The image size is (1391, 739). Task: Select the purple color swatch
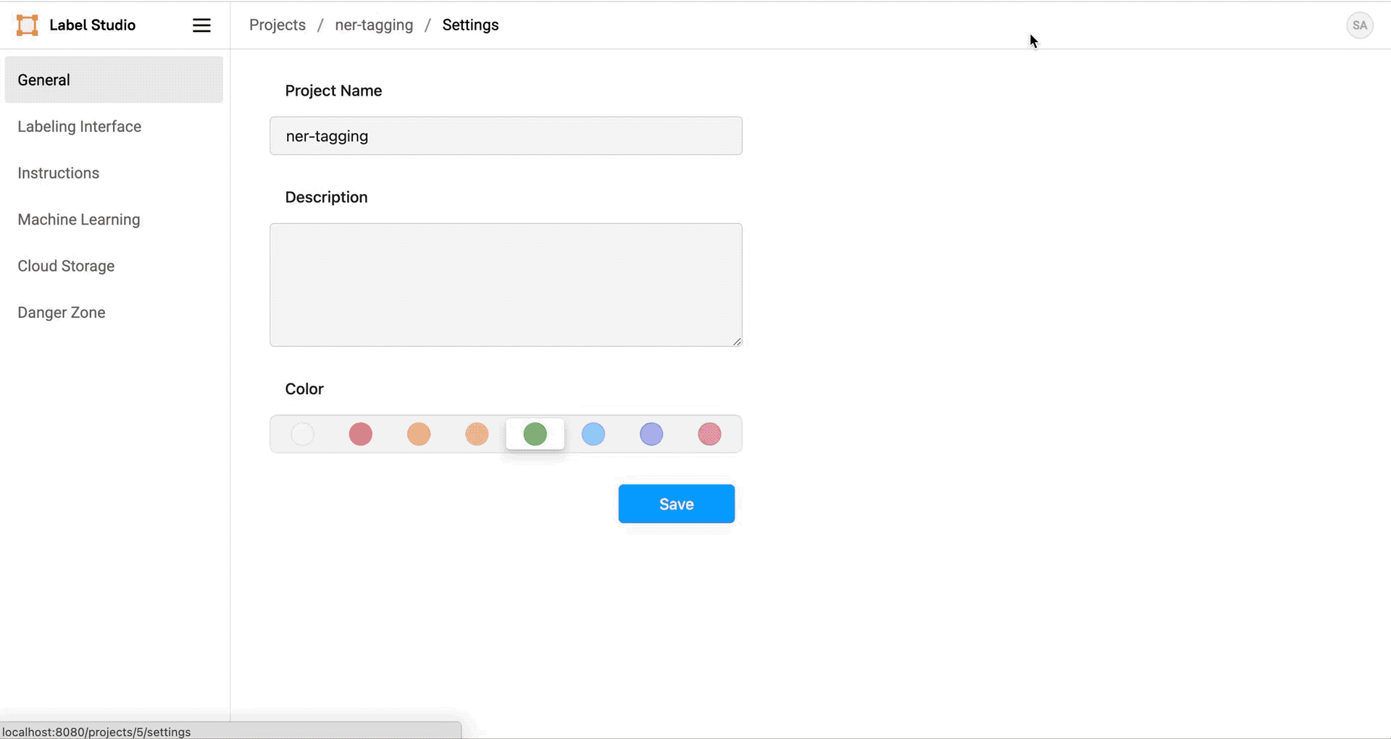[x=651, y=434]
